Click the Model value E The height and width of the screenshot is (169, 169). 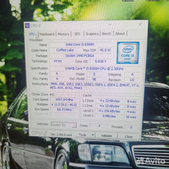click(94, 74)
